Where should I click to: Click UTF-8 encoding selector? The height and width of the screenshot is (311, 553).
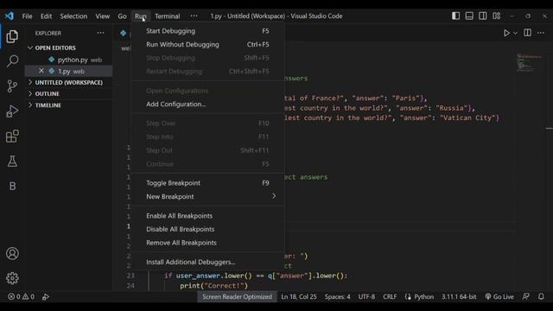366,296
